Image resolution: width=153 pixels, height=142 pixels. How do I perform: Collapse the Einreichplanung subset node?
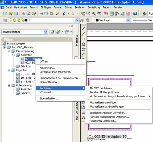pos(9,51)
